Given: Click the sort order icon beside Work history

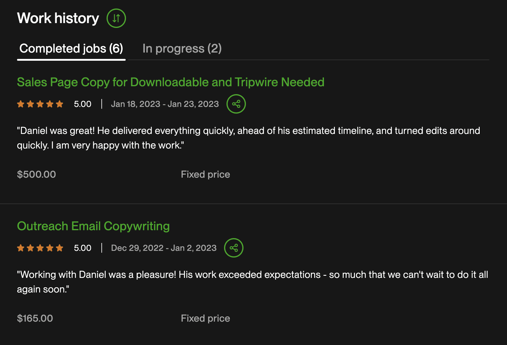Looking at the screenshot, I should click(116, 18).
